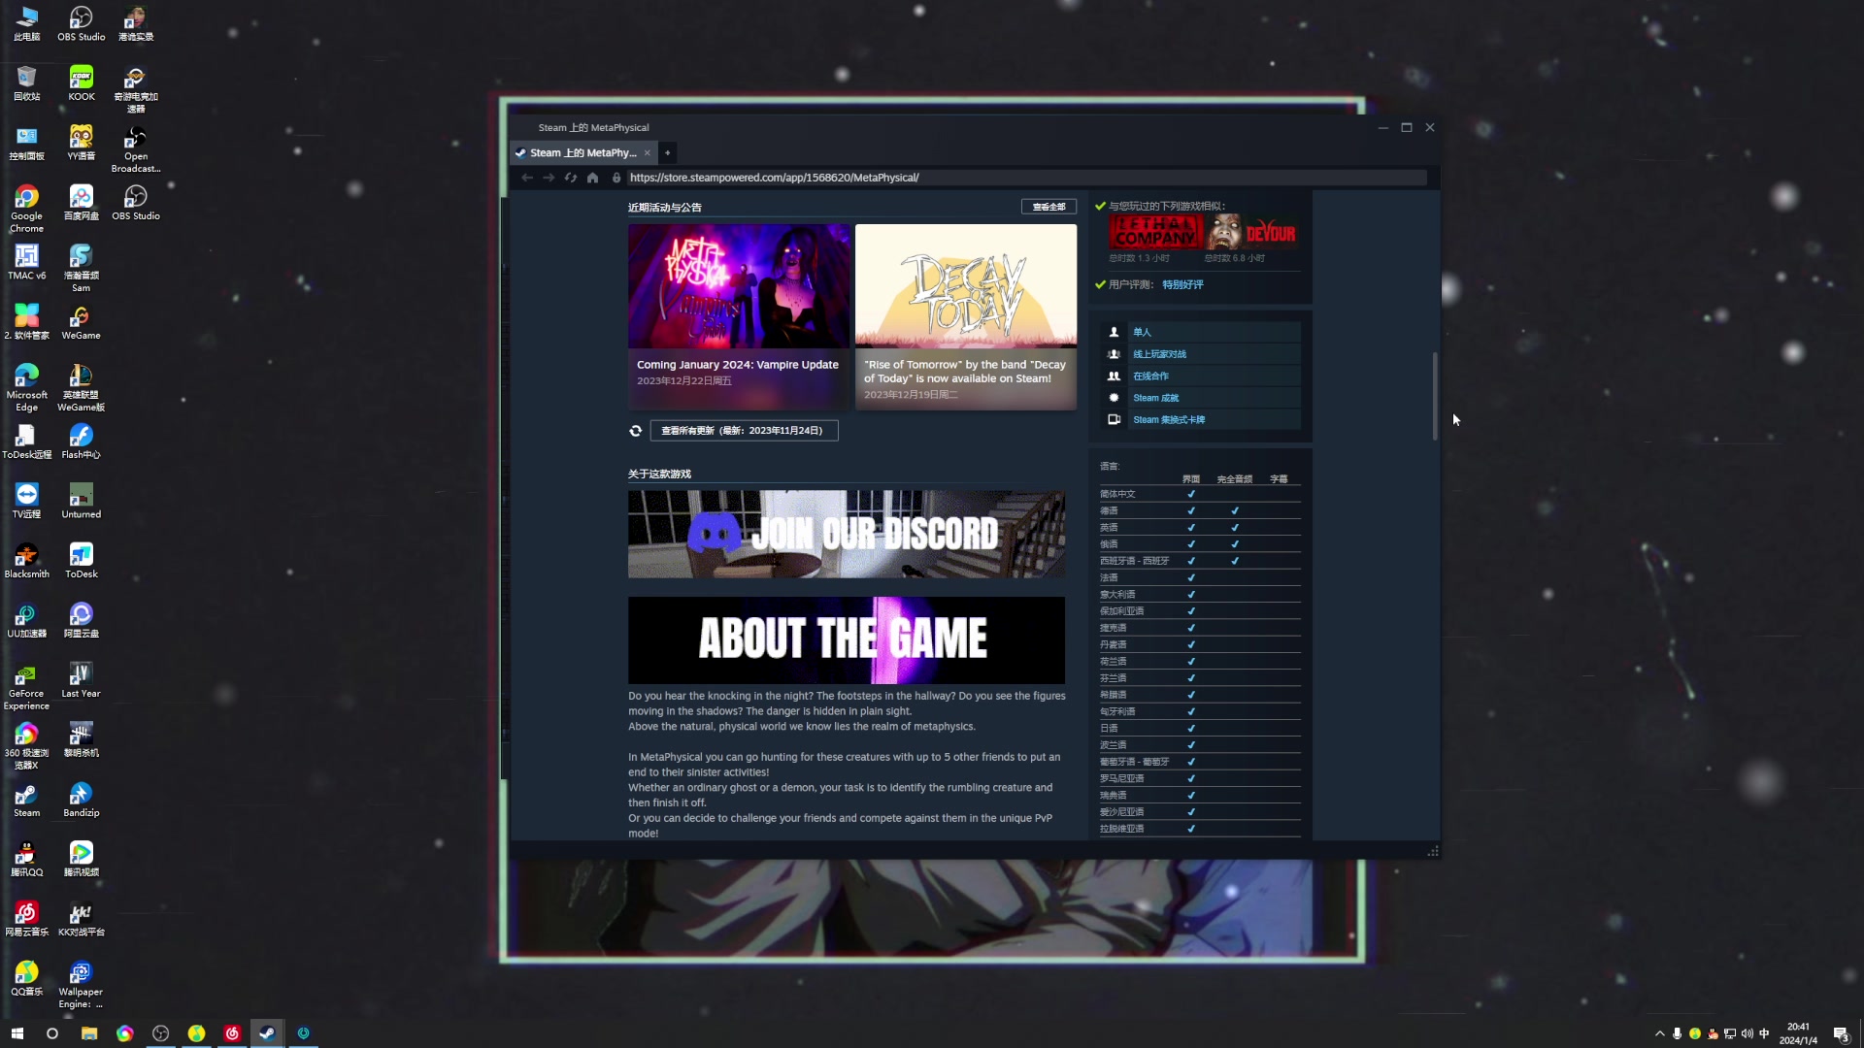Click the single-player person icon

[1114, 332]
